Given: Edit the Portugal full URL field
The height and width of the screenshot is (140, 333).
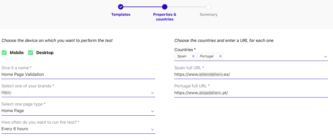Looking at the screenshot, I should coord(251,93).
